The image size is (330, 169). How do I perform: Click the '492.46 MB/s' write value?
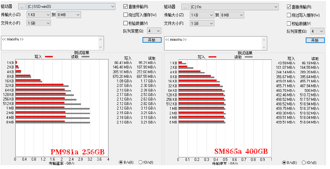click(286, 95)
